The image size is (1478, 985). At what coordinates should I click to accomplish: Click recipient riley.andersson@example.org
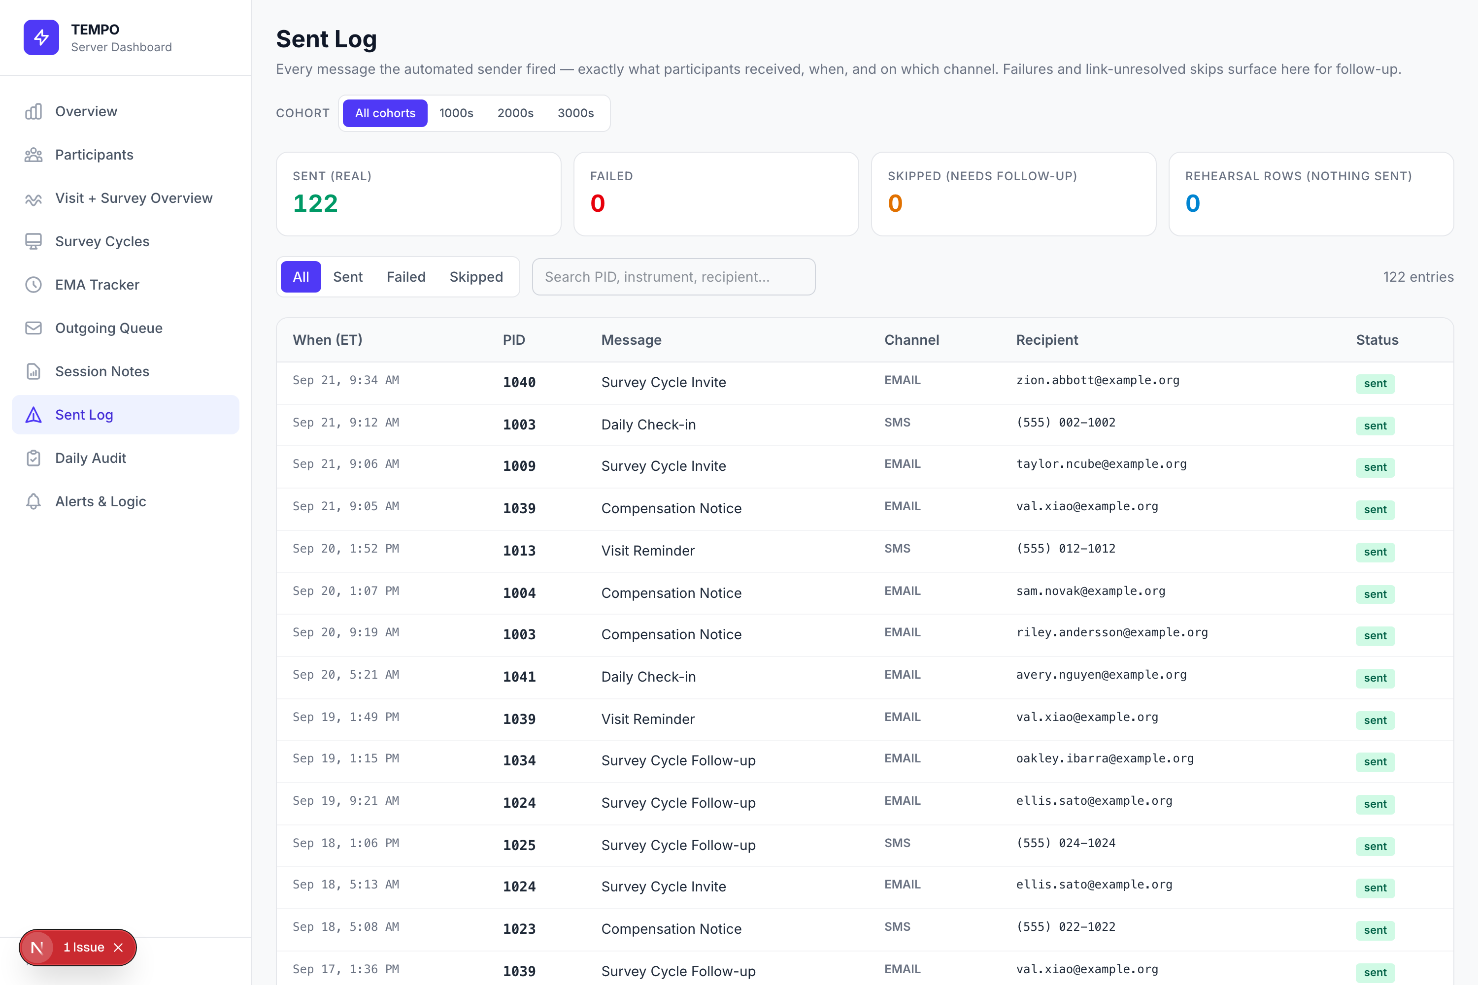tap(1111, 632)
